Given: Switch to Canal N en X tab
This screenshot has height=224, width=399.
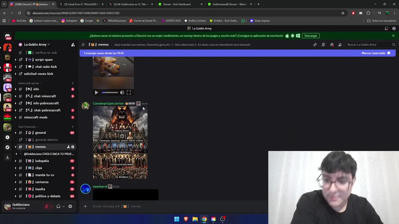Looking at the screenshot, I should (x=81, y=4).
